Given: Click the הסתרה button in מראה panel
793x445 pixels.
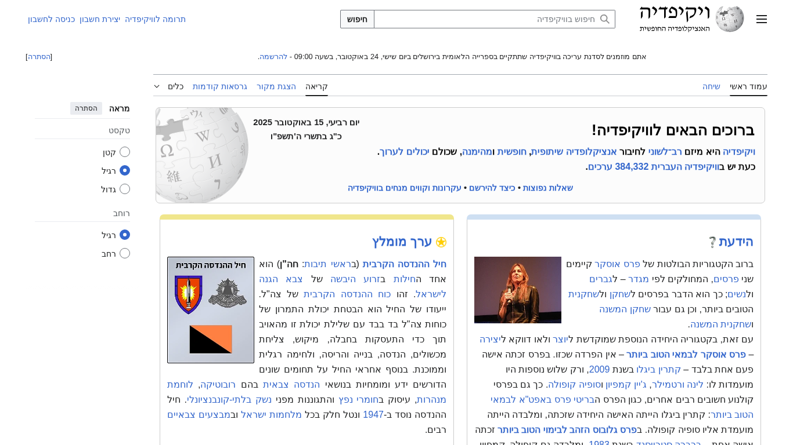Looking at the screenshot, I should tap(86, 108).
